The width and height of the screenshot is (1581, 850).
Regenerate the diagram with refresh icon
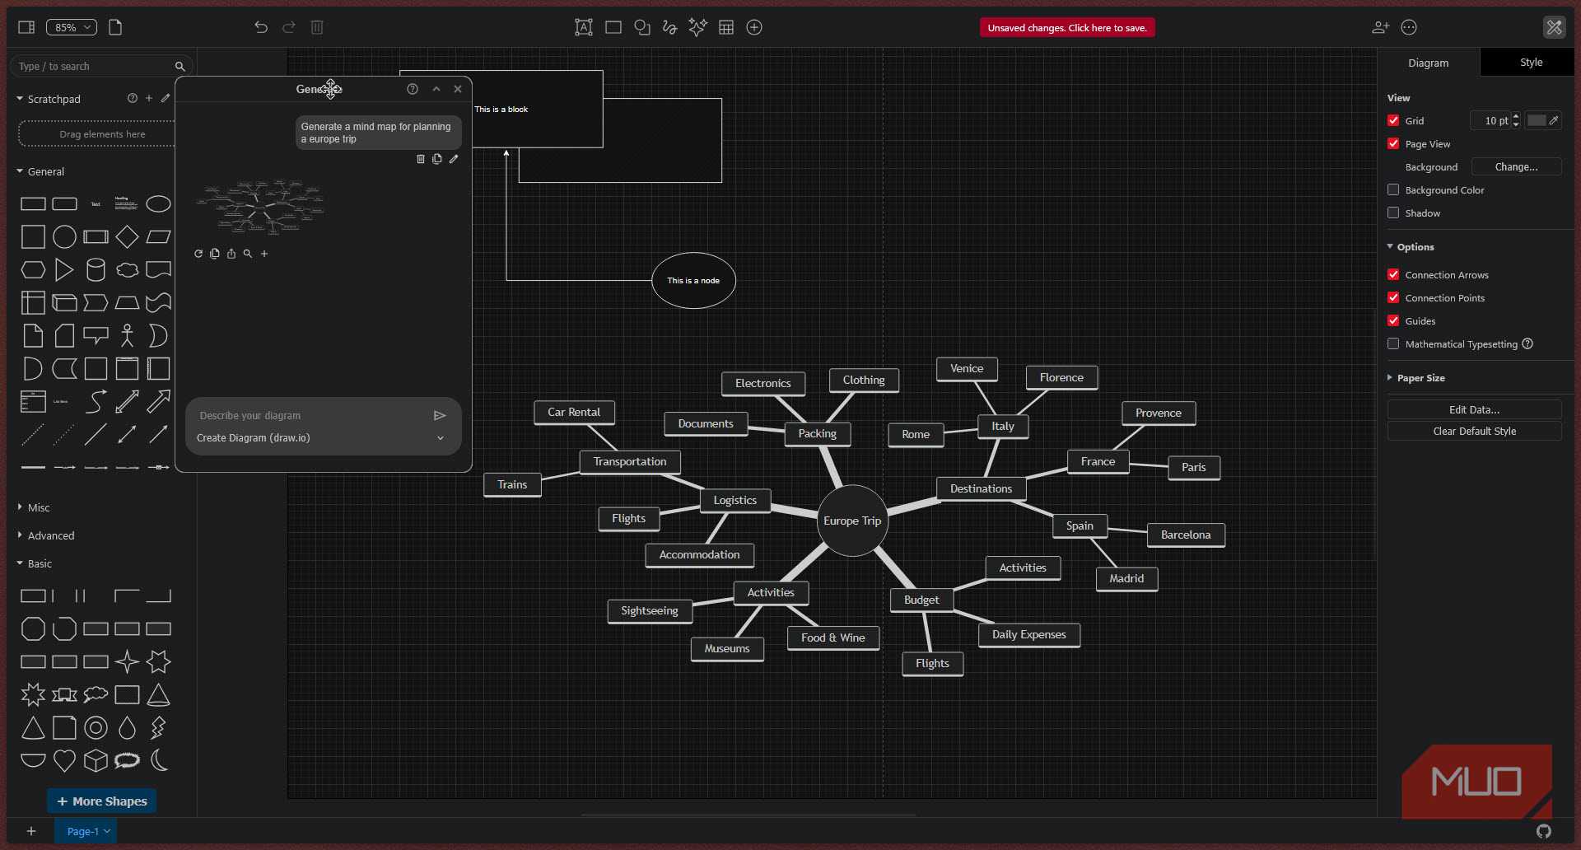(198, 254)
